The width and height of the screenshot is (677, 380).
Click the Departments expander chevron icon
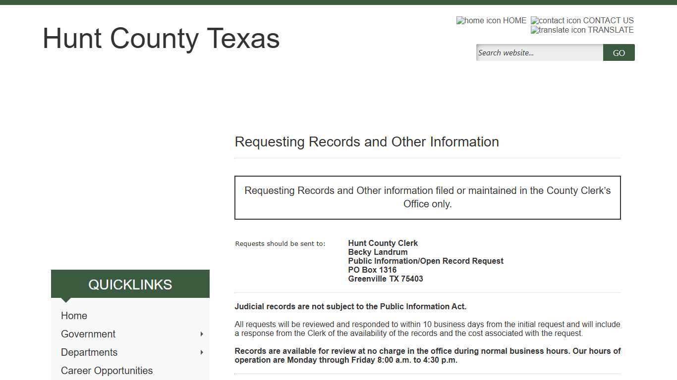[x=202, y=352]
